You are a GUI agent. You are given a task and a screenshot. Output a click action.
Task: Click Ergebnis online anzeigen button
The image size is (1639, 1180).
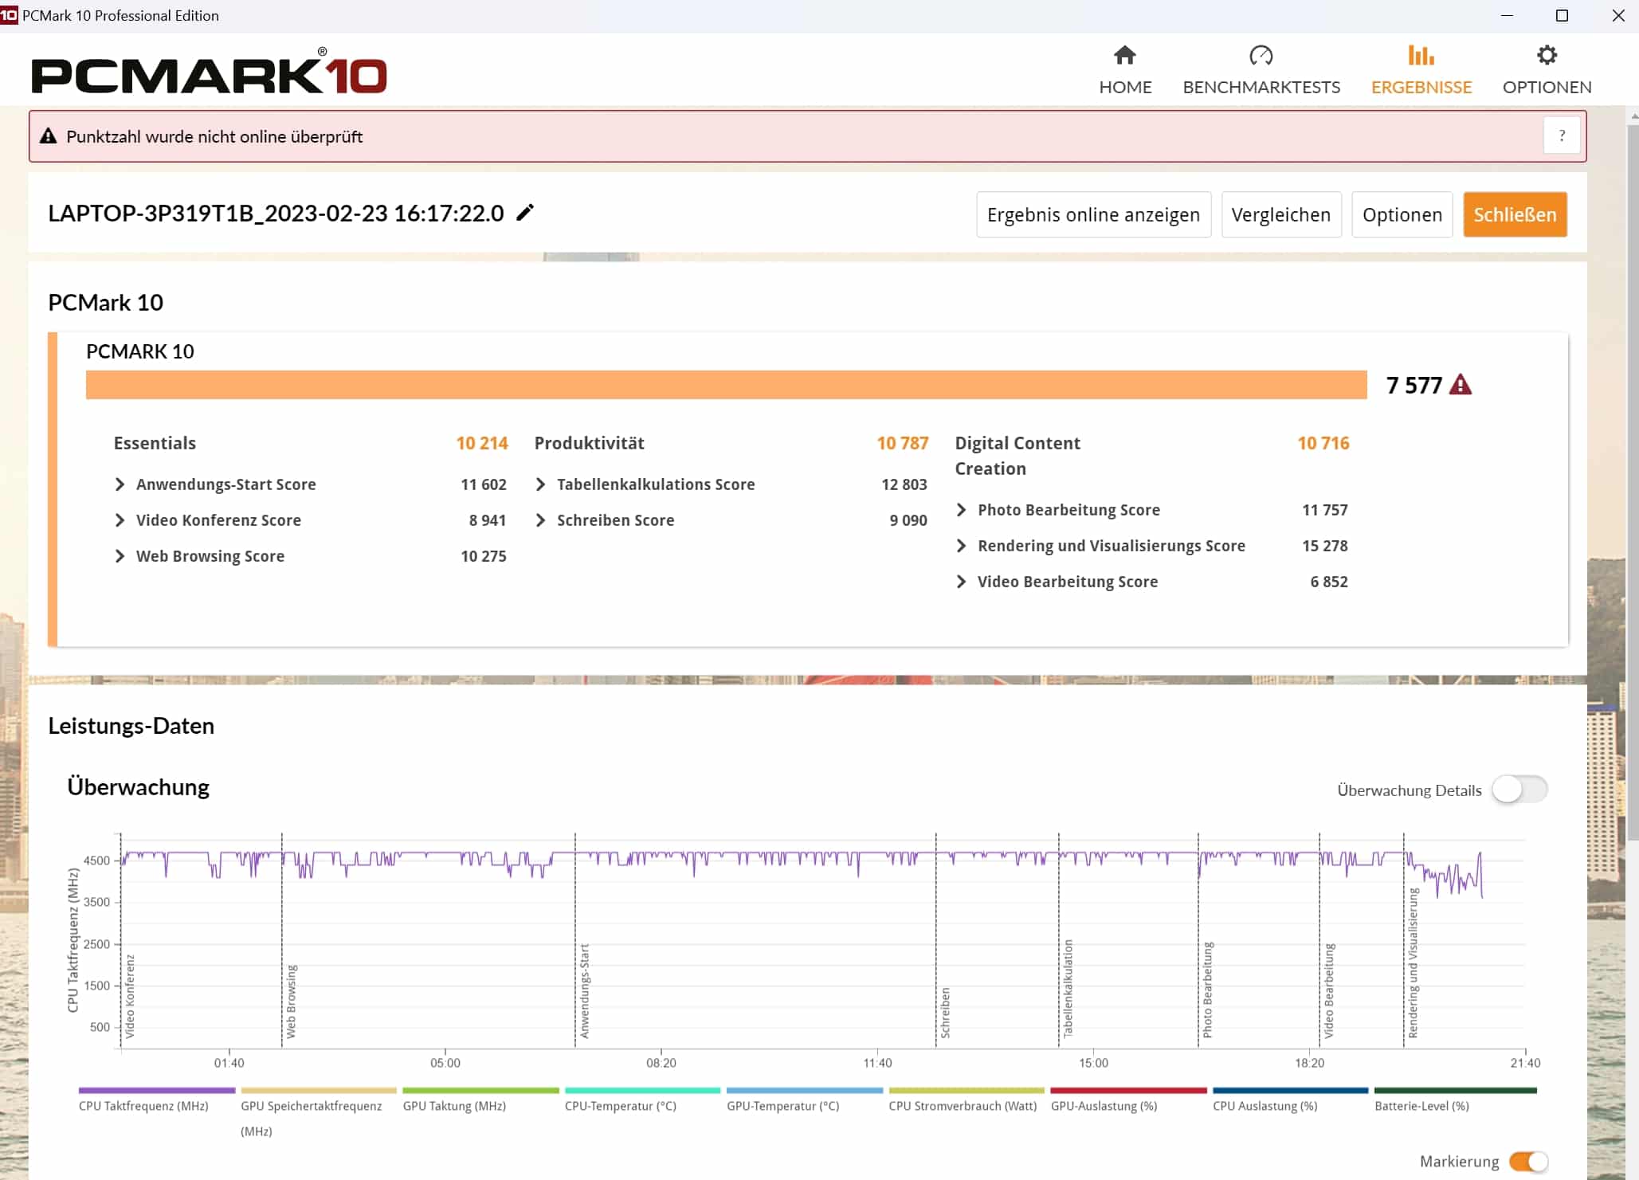coord(1092,214)
